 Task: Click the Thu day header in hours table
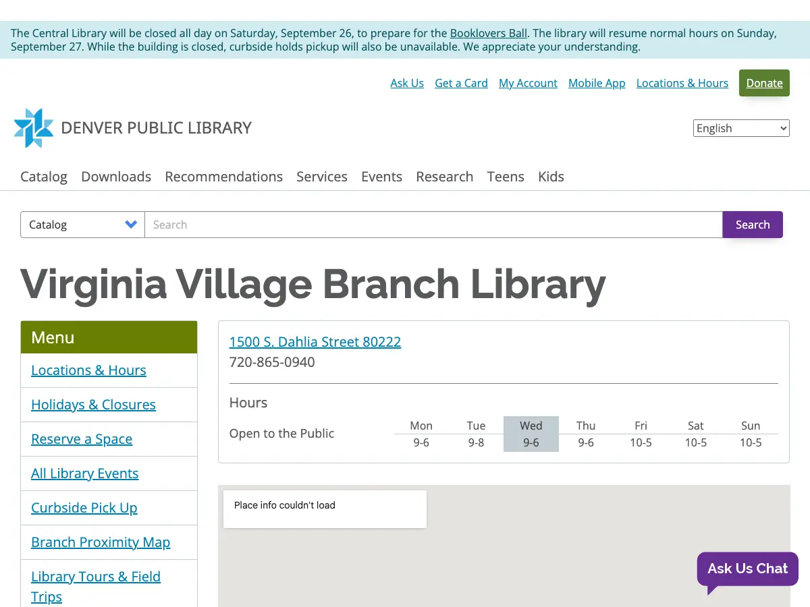[x=586, y=426]
